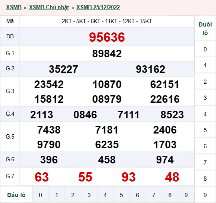Viewport: 216px width, 203px height.
Task: Select digit 5 in Đầu lô row
Action: 121,195
